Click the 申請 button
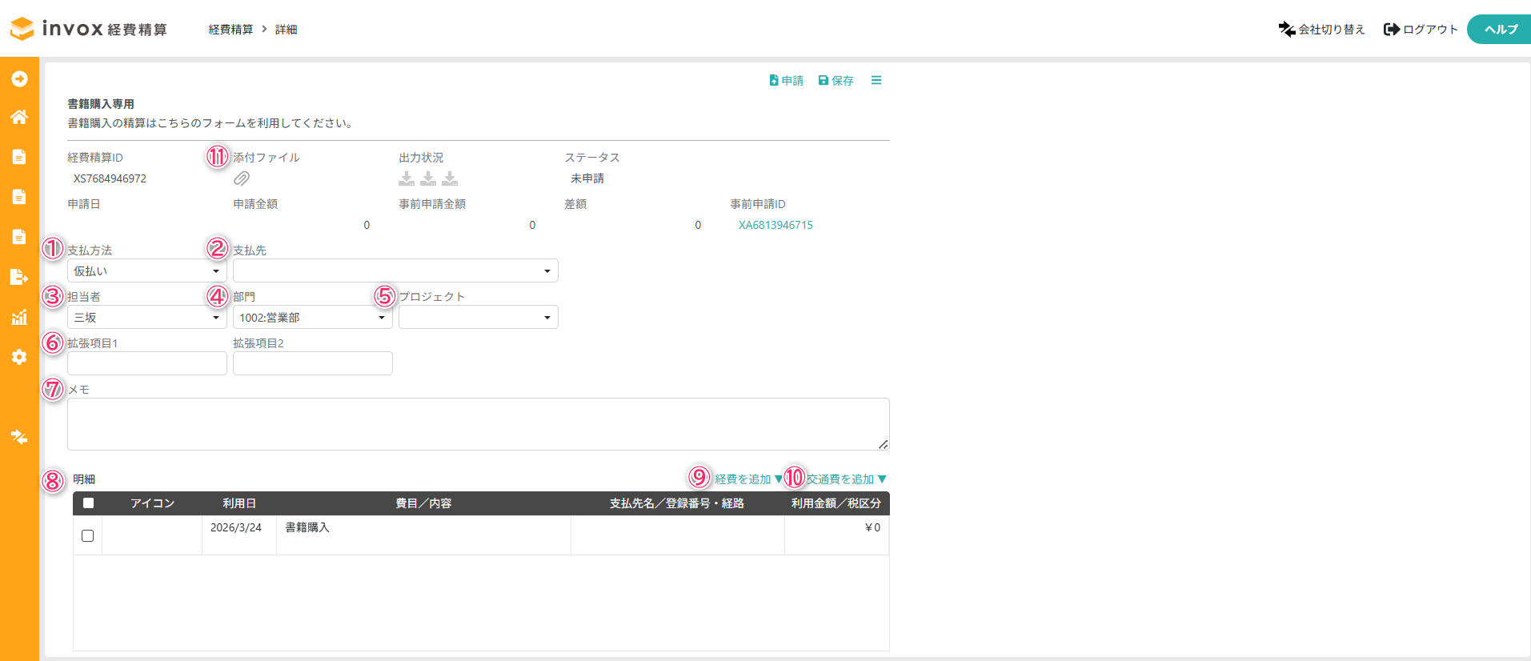 (786, 81)
